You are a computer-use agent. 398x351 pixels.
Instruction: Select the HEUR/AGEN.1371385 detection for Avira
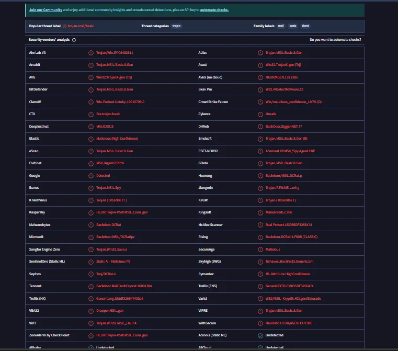(281, 77)
